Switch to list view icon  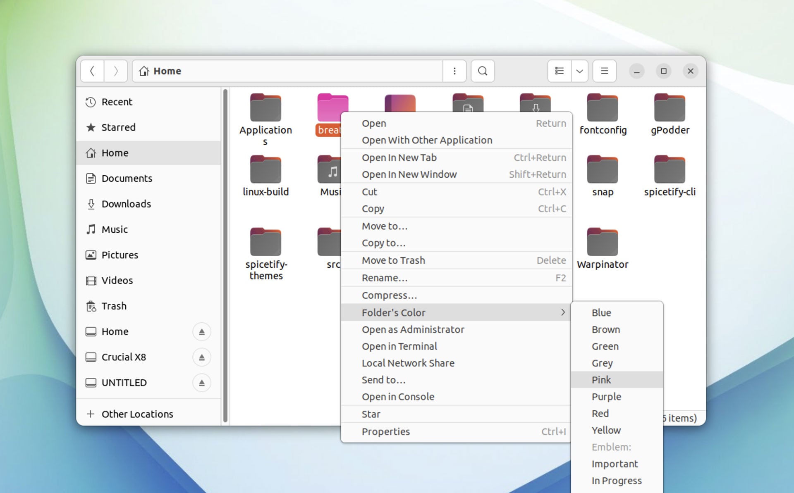point(560,71)
